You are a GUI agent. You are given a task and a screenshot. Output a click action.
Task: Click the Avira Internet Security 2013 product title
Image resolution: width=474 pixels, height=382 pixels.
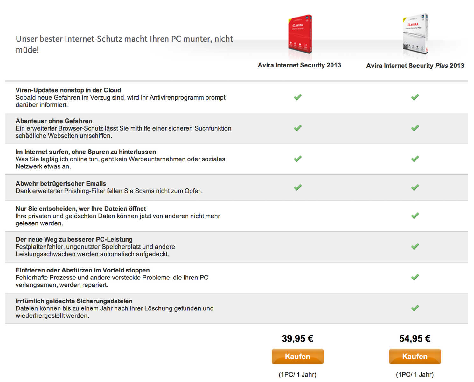click(x=299, y=65)
